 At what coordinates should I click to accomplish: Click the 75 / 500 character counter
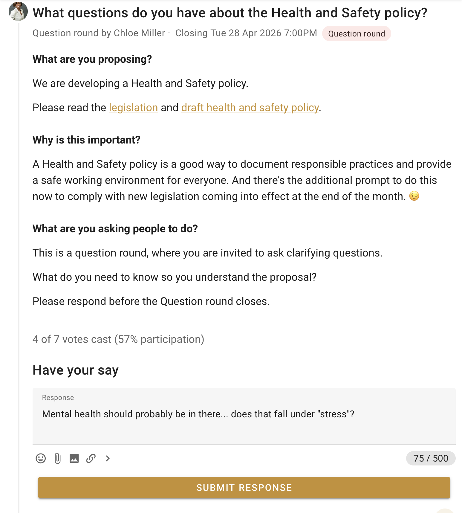(431, 458)
